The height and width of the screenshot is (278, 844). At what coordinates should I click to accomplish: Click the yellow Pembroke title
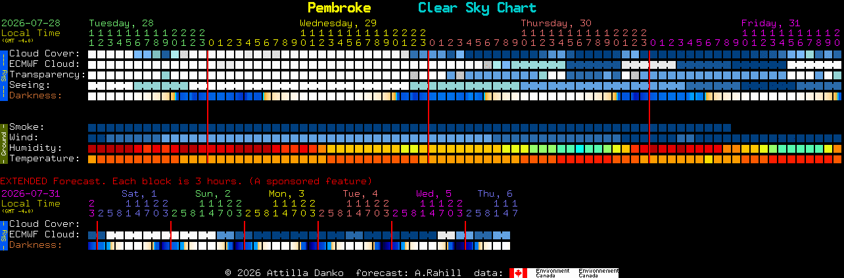pos(339,8)
